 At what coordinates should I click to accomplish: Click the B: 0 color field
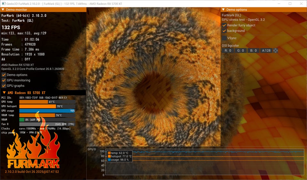click(x=253, y=51)
